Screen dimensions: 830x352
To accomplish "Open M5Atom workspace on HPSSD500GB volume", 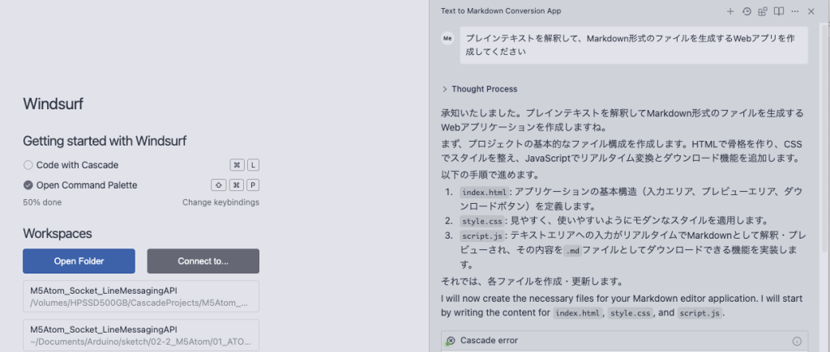I will 141,296.
